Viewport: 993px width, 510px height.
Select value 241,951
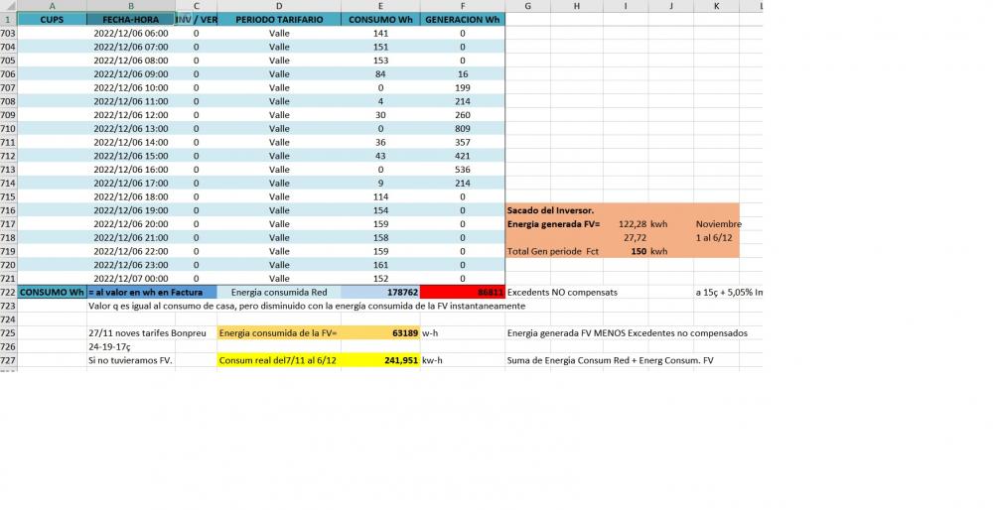coord(380,360)
